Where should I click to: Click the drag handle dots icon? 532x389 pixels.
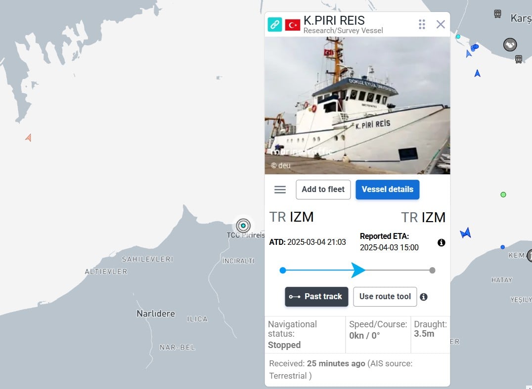click(422, 24)
